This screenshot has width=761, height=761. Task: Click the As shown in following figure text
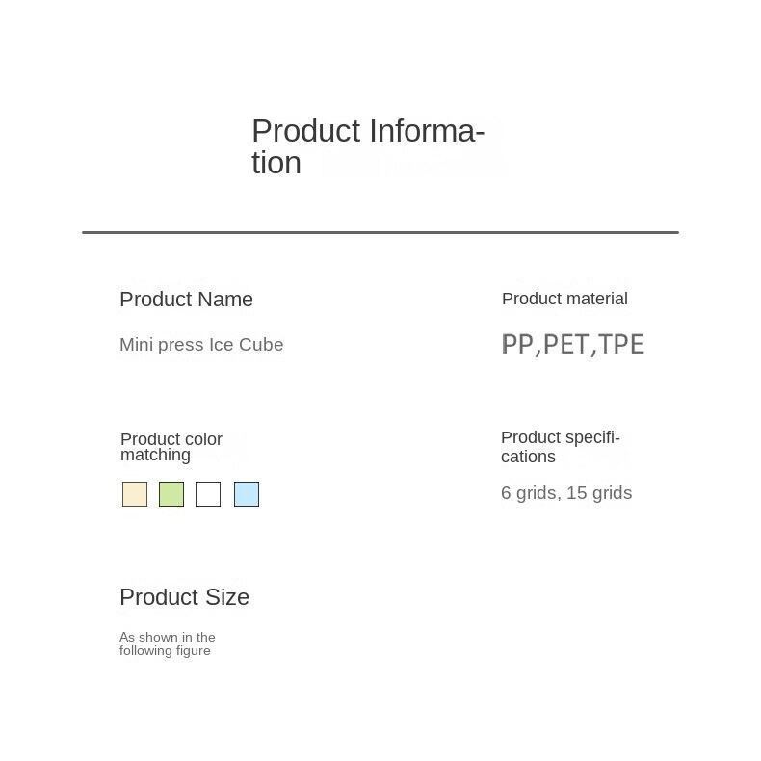[168, 644]
